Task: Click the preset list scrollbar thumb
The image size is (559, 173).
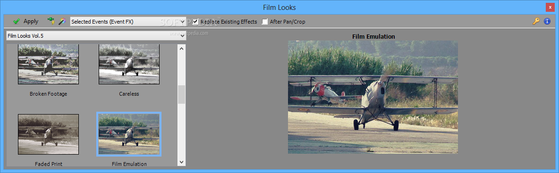Action: [182, 94]
